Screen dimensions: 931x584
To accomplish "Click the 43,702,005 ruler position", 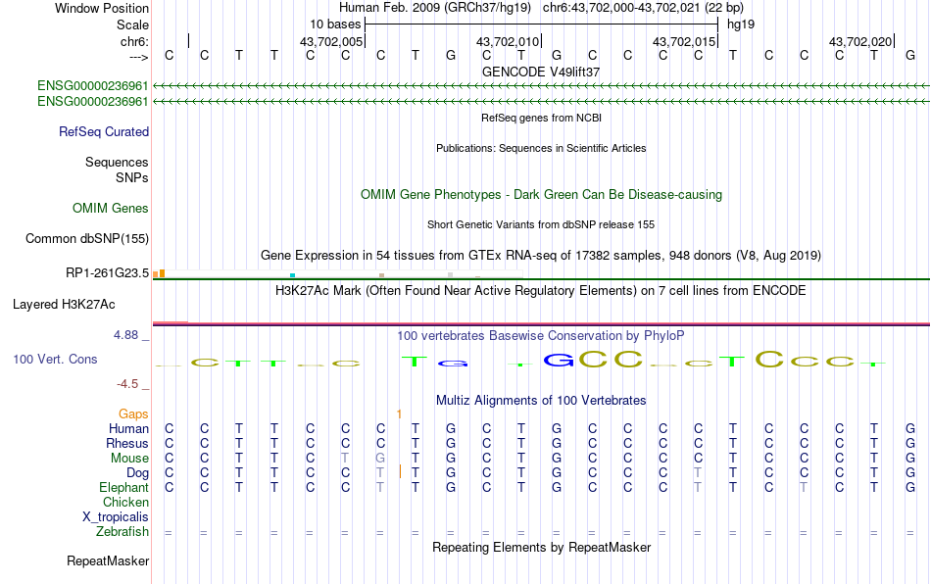I will click(x=330, y=41).
